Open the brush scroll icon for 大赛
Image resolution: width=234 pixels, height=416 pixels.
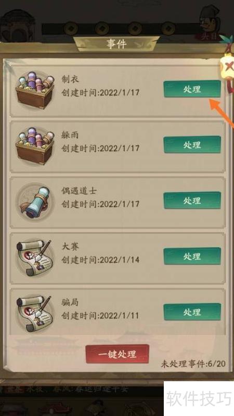pyautogui.click(x=35, y=258)
